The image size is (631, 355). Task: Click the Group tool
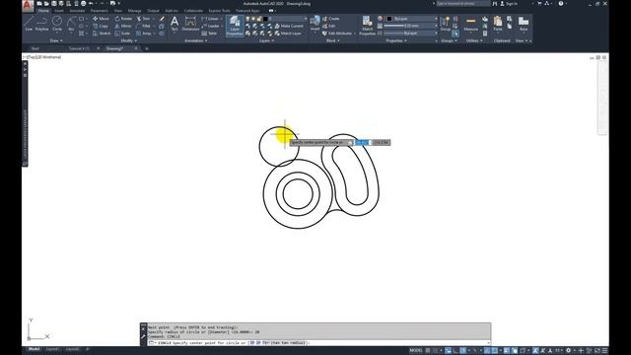coord(445,24)
